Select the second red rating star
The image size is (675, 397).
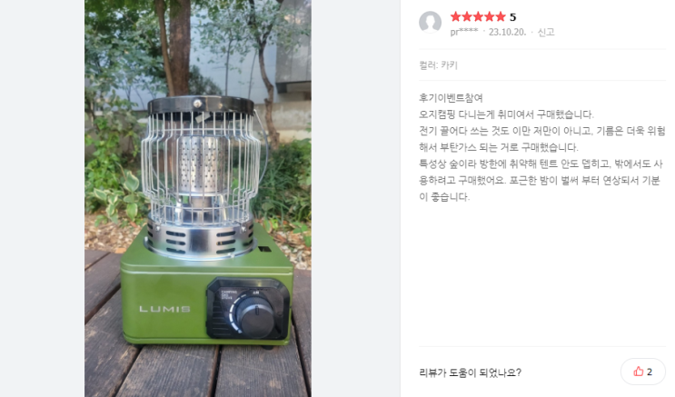click(467, 16)
